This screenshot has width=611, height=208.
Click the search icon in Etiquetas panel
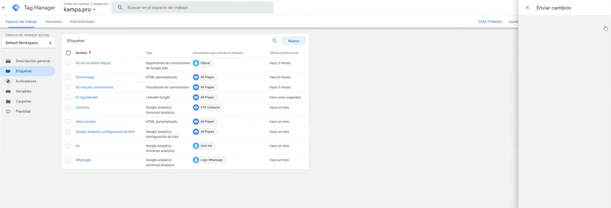click(x=275, y=40)
